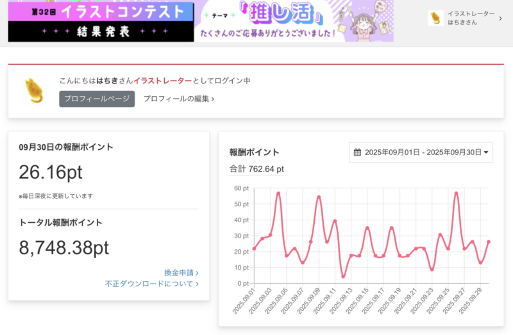Click the chart peak near 2025.09.26
Image resolution: width=513 pixels, height=335 pixels.
[456, 193]
